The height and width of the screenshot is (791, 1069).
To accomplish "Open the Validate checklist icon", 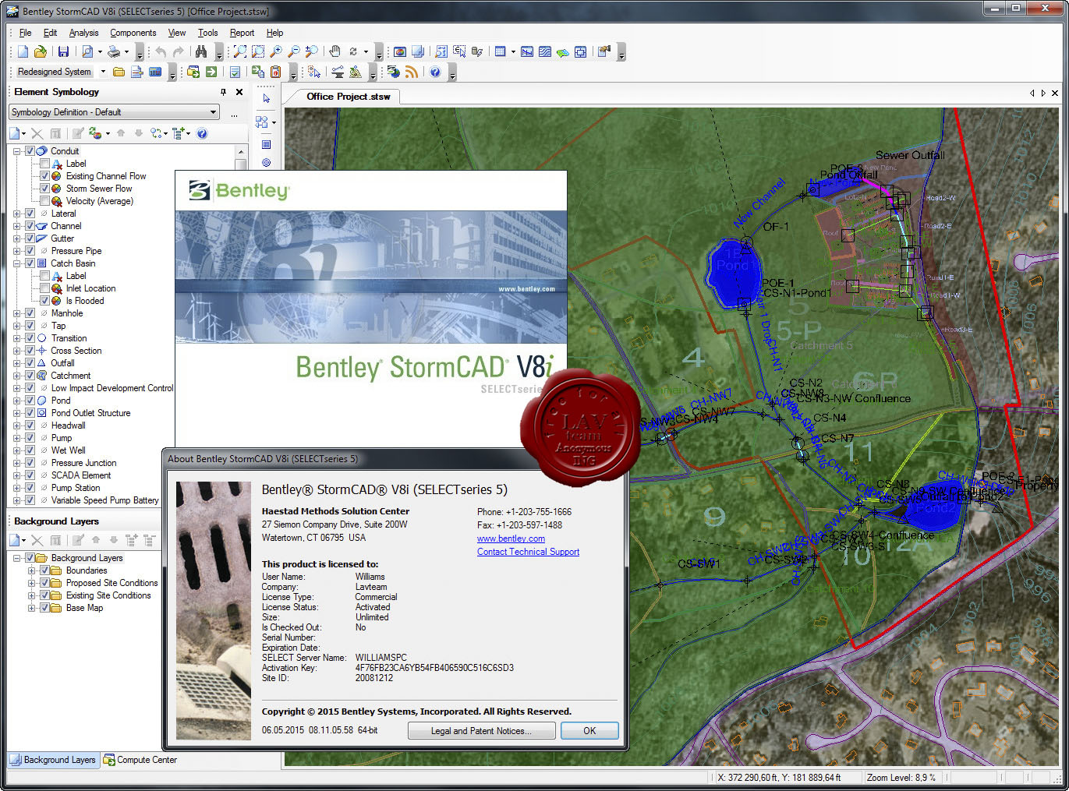I will [235, 72].
